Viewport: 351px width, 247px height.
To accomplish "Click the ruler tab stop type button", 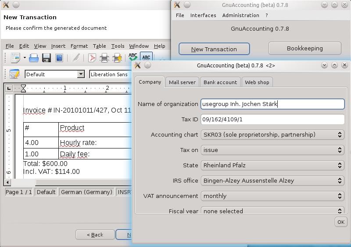I will 9,88.
